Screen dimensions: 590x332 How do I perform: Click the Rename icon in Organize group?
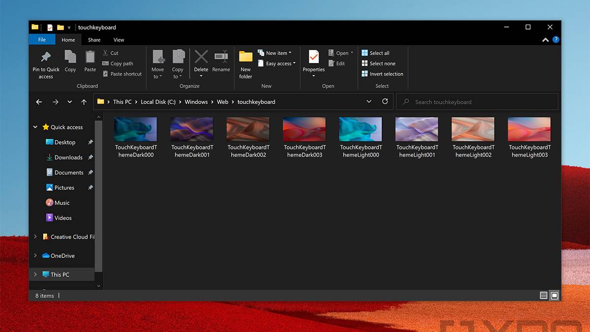point(221,57)
